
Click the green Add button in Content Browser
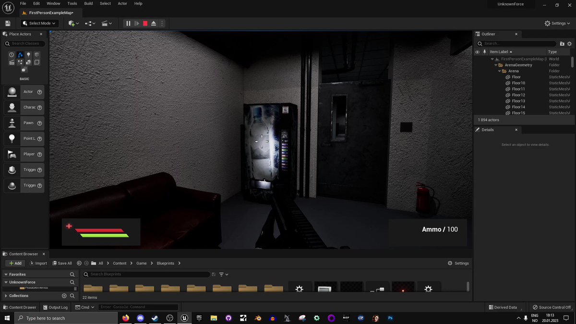click(x=15, y=263)
